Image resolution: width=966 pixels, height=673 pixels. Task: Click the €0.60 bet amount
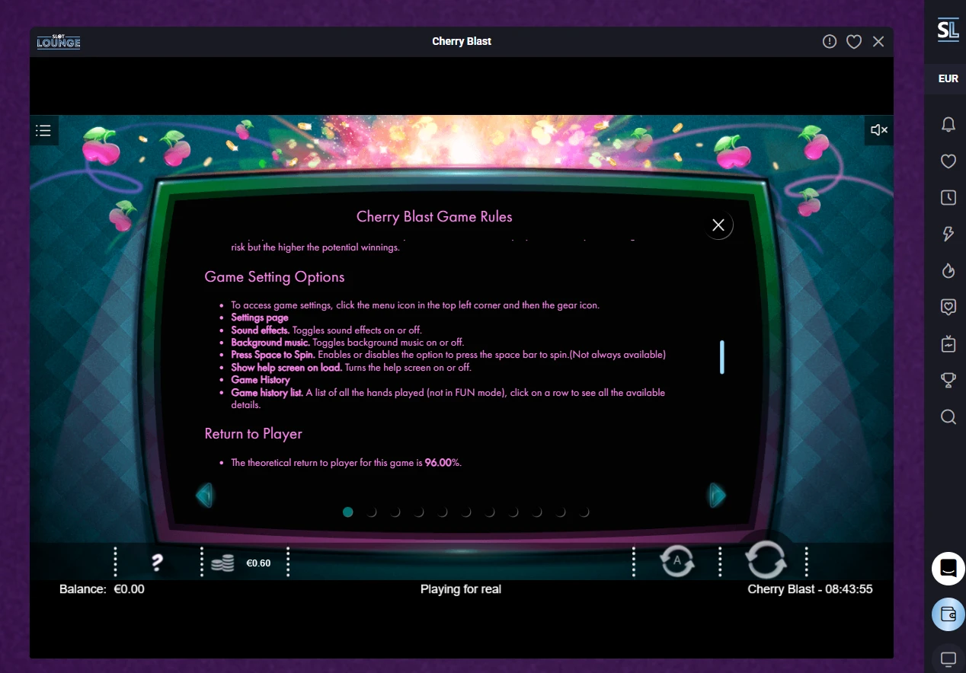tap(258, 563)
